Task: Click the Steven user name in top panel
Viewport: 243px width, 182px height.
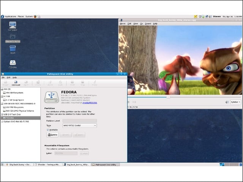Action: (x=217, y=16)
